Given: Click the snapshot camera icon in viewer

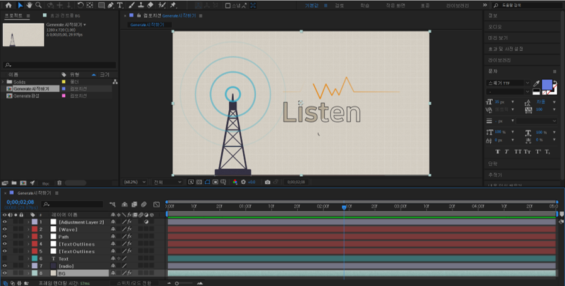Looking at the screenshot, I should 267,182.
